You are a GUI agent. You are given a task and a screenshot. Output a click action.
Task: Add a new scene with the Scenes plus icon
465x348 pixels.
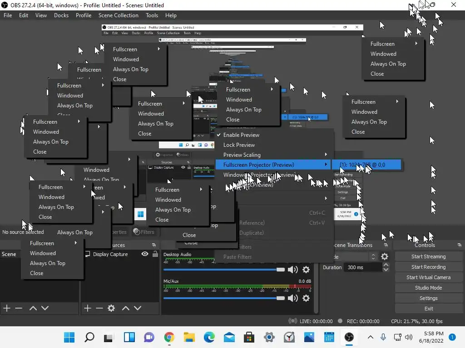[x=7, y=308]
